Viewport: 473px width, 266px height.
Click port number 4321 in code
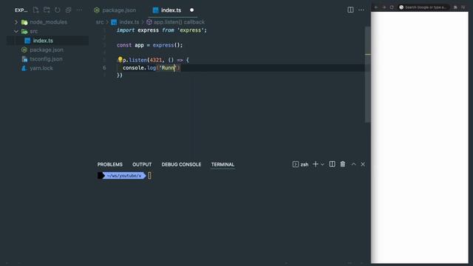point(156,60)
